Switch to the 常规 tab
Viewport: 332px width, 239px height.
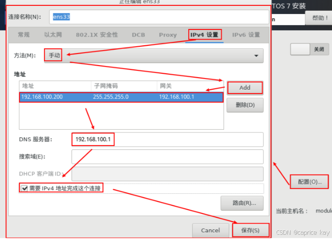24,35
